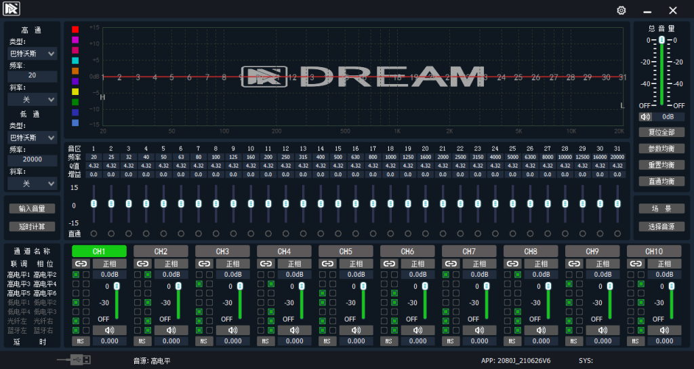
Task: Select the cyan curve color swatch
Action: click(x=75, y=60)
